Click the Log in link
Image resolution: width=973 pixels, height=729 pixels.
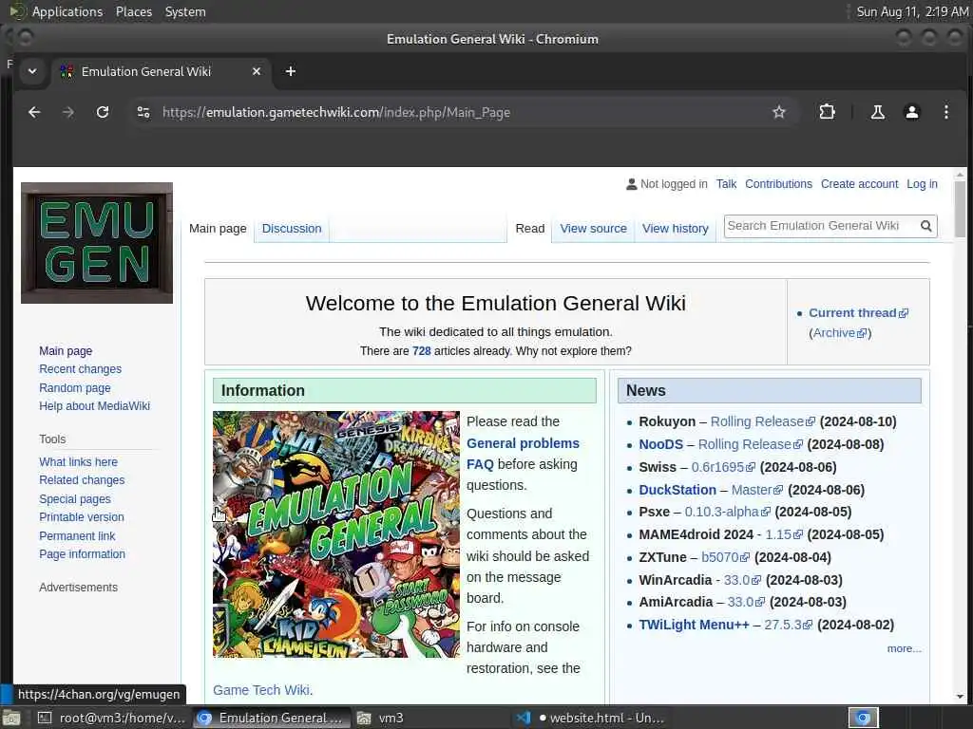click(x=922, y=183)
